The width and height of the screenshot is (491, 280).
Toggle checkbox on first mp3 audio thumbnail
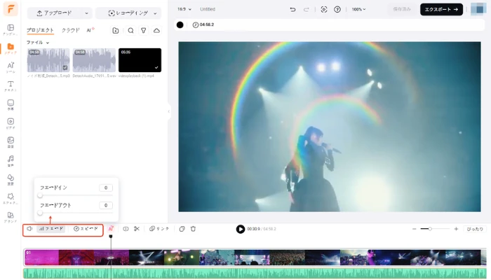65,67
